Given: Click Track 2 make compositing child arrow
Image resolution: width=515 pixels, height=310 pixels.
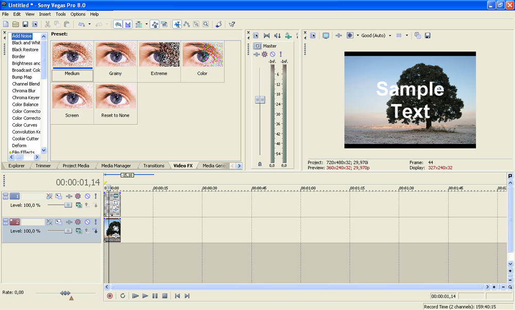Looking at the screenshot, I should click(x=95, y=231).
